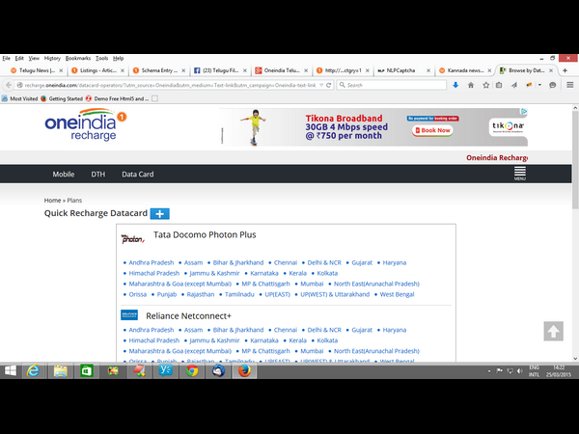The image size is (579, 434).
Task: Click the Firefox icon in taskbar
Action: pos(243,370)
